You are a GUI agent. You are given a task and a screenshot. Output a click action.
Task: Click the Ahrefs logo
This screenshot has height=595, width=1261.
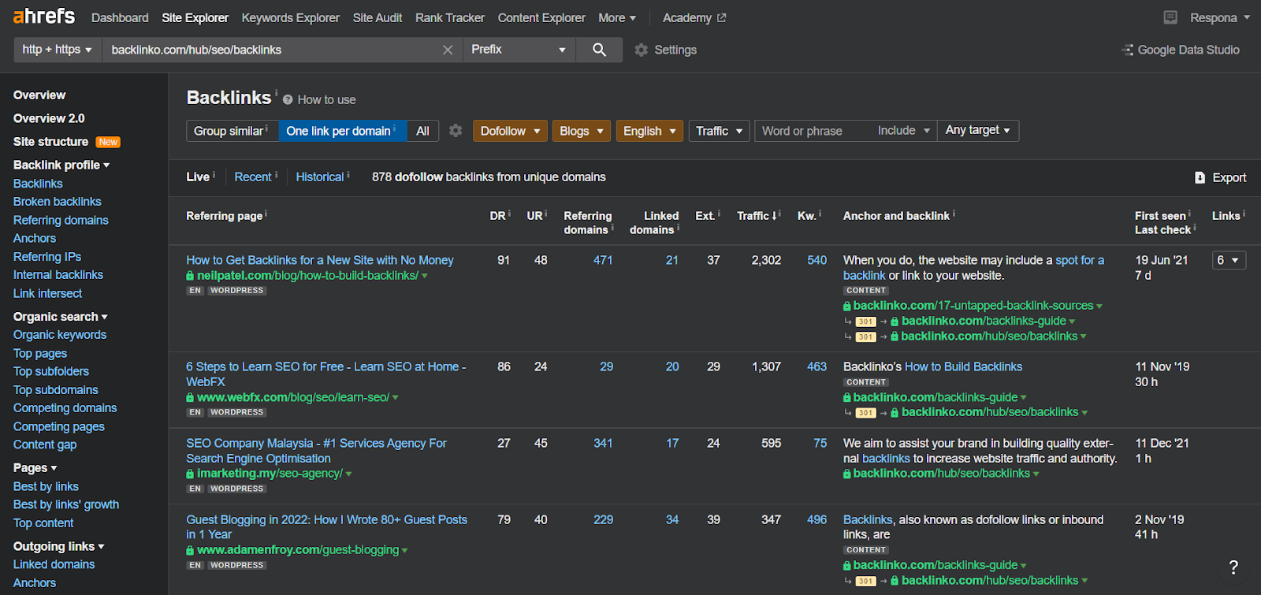point(44,17)
